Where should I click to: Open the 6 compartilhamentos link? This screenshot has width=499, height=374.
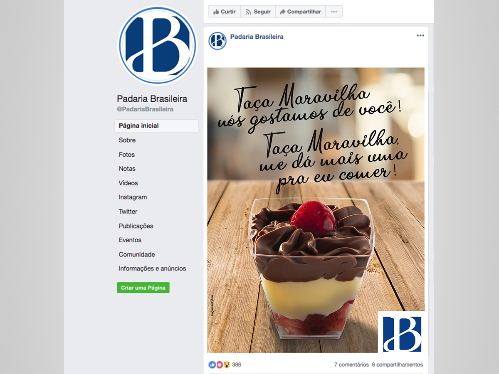click(x=398, y=365)
